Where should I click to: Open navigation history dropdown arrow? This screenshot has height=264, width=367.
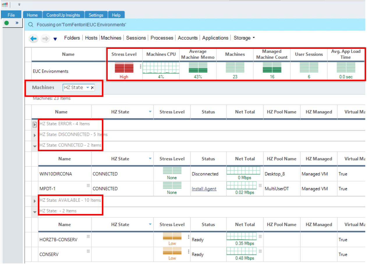pos(55,39)
